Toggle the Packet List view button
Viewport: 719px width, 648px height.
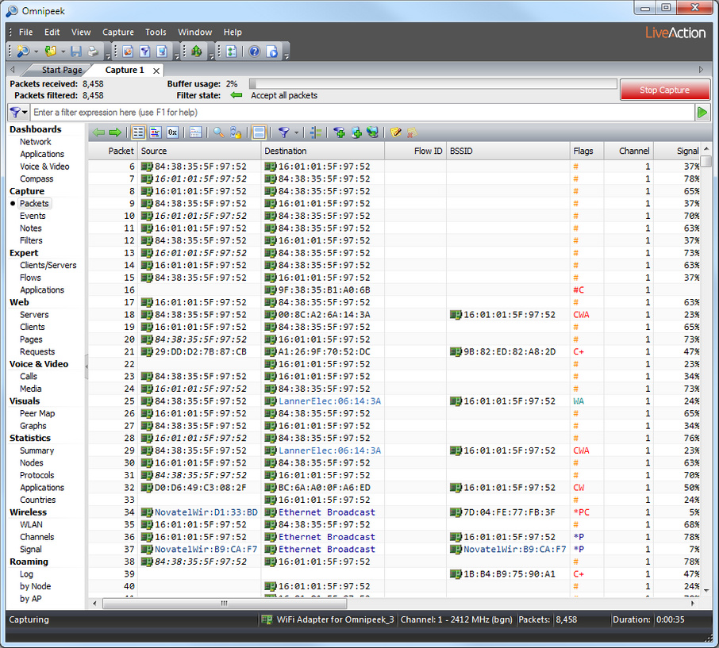(x=138, y=133)
